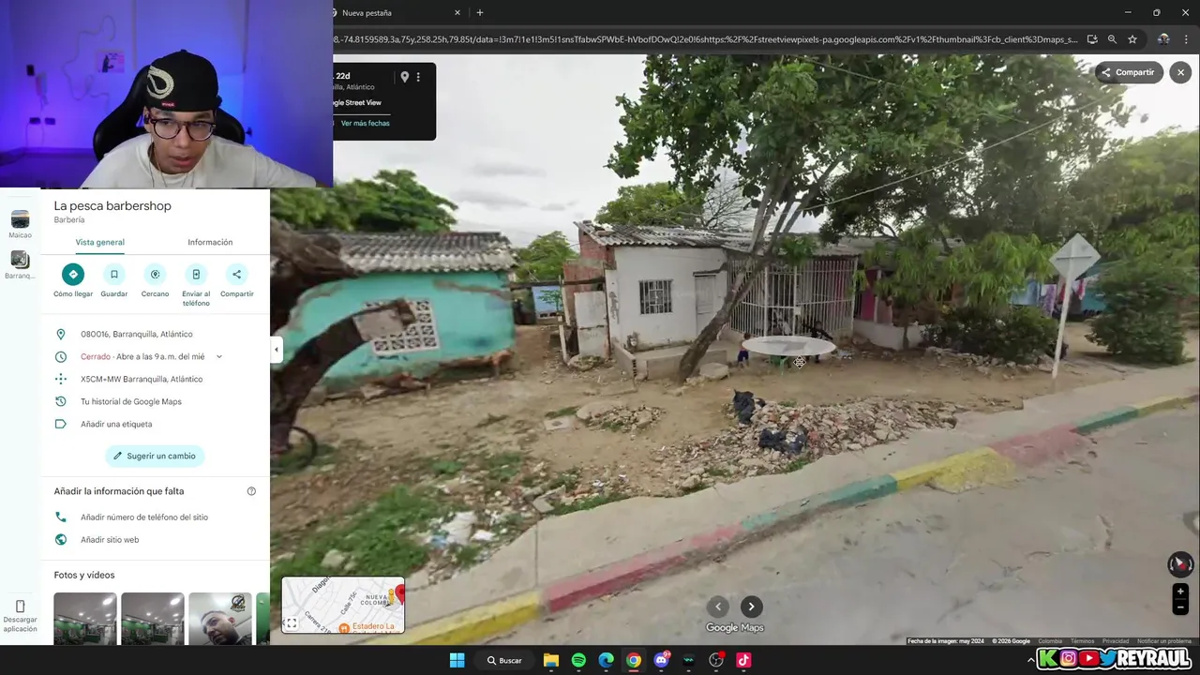Search nearby with the Cercano icon
The width and height of the screenshot is (1200, 675).
pos(155,275)
